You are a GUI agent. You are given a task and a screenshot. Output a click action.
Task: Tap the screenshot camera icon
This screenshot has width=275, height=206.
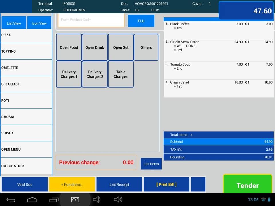point(75,199)
